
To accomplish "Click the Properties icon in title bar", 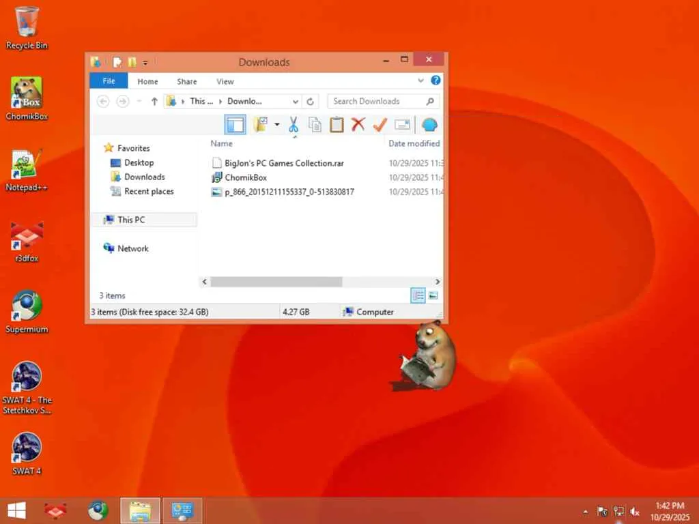I will [x=117, y=62].
